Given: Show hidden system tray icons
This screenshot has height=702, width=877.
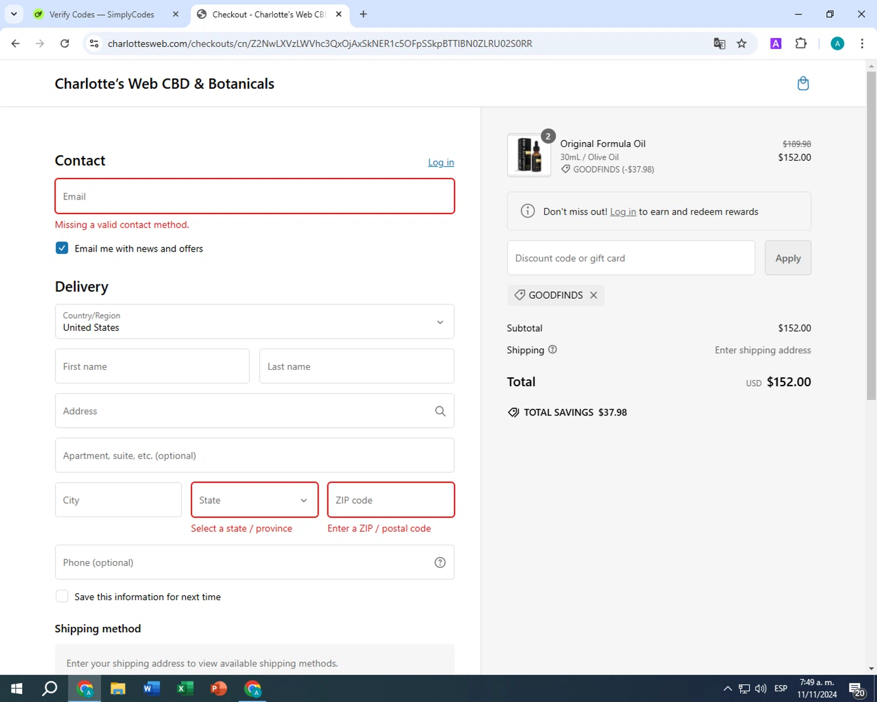Looking at the screenshot, I should tap(728, 689).
